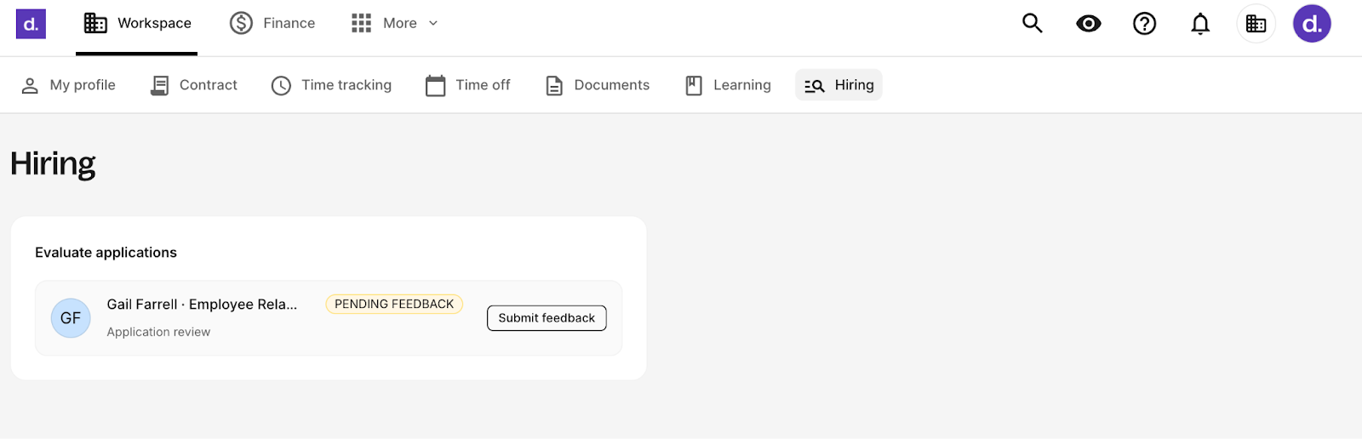Viewport: 1362px width, 439px height.
Task: Select the Workspace section
Action: [137, 24]
